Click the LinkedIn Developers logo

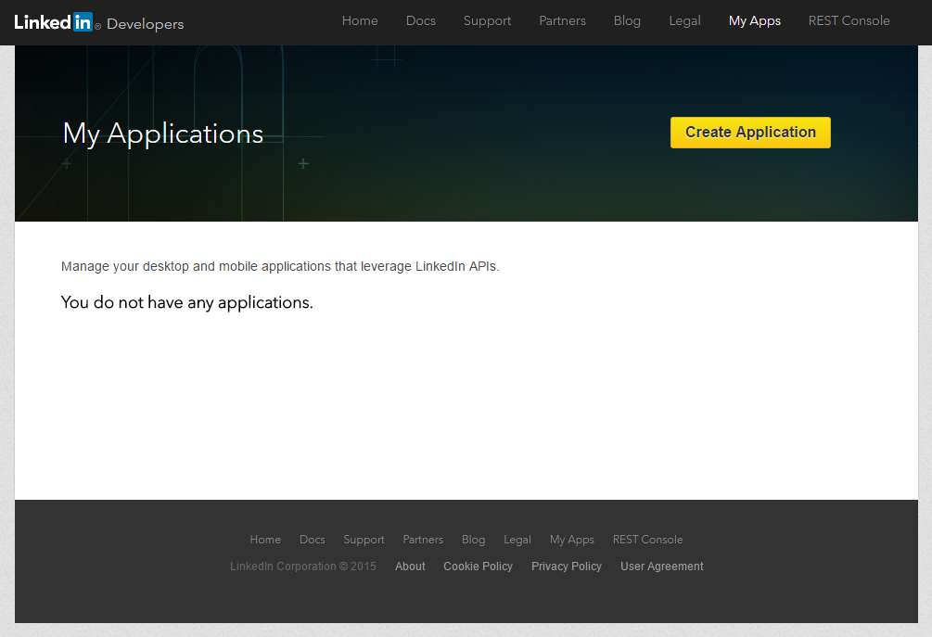[98, 22]
